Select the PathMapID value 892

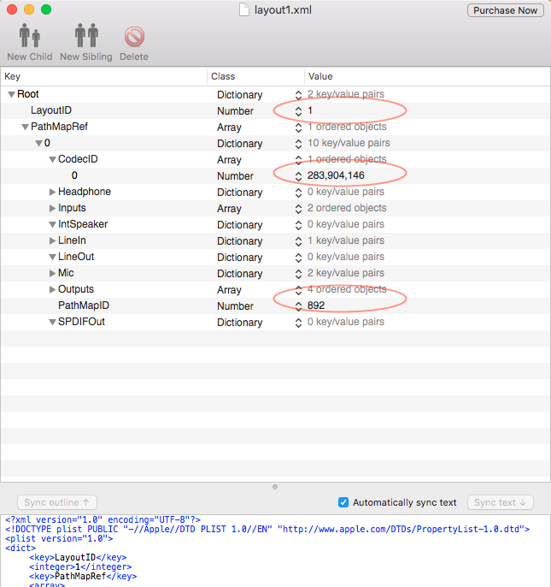pos(316,305)
